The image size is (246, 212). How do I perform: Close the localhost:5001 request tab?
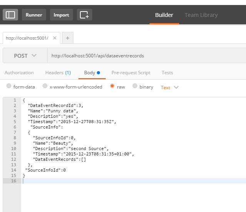55,38
